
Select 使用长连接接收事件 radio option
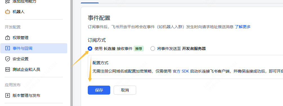(x=90, y=49)
